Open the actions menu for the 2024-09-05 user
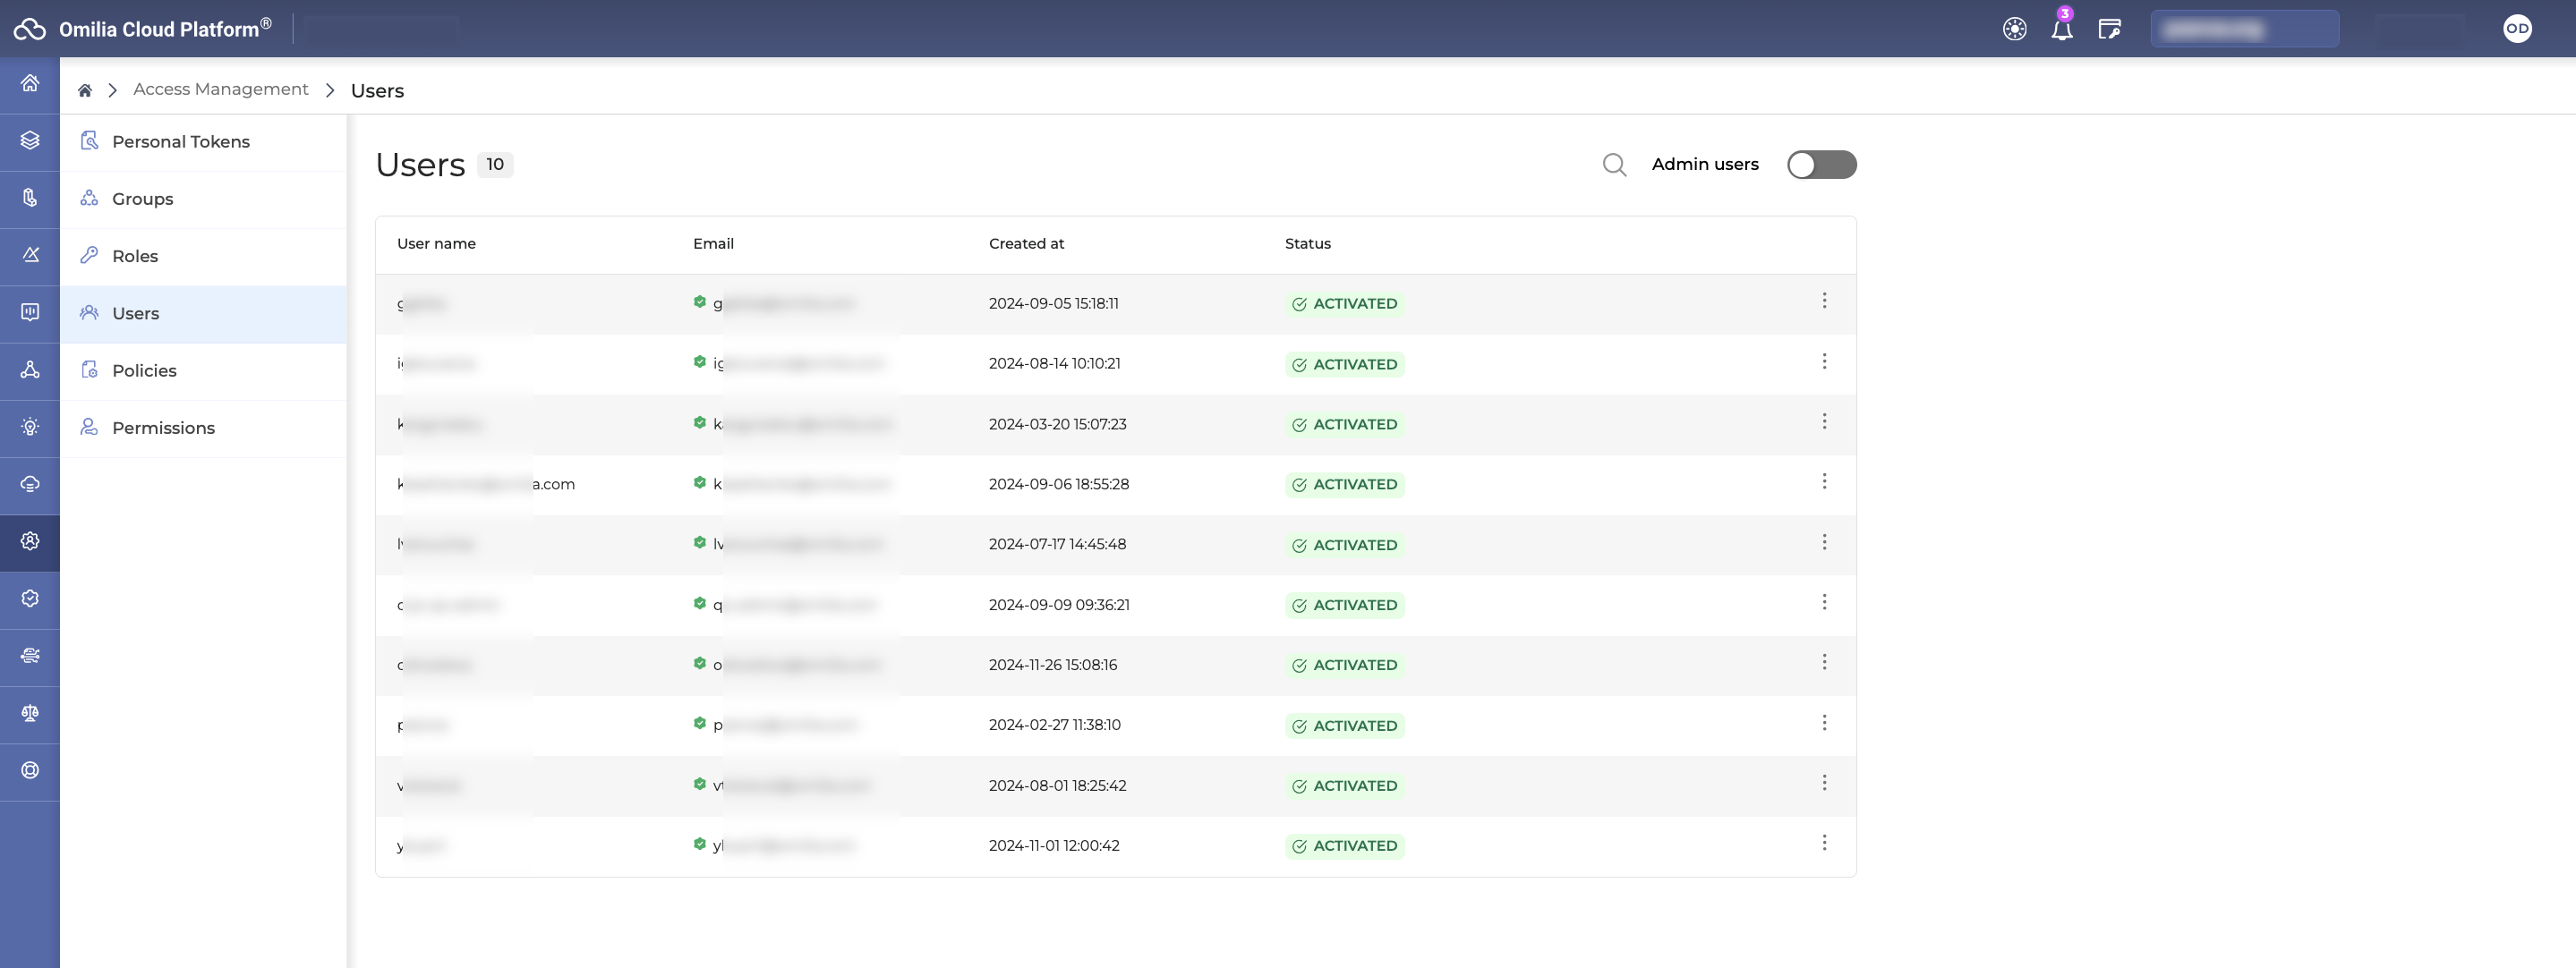The width and height of the screenshot is (2576, 968). (x=1823, y=301)
